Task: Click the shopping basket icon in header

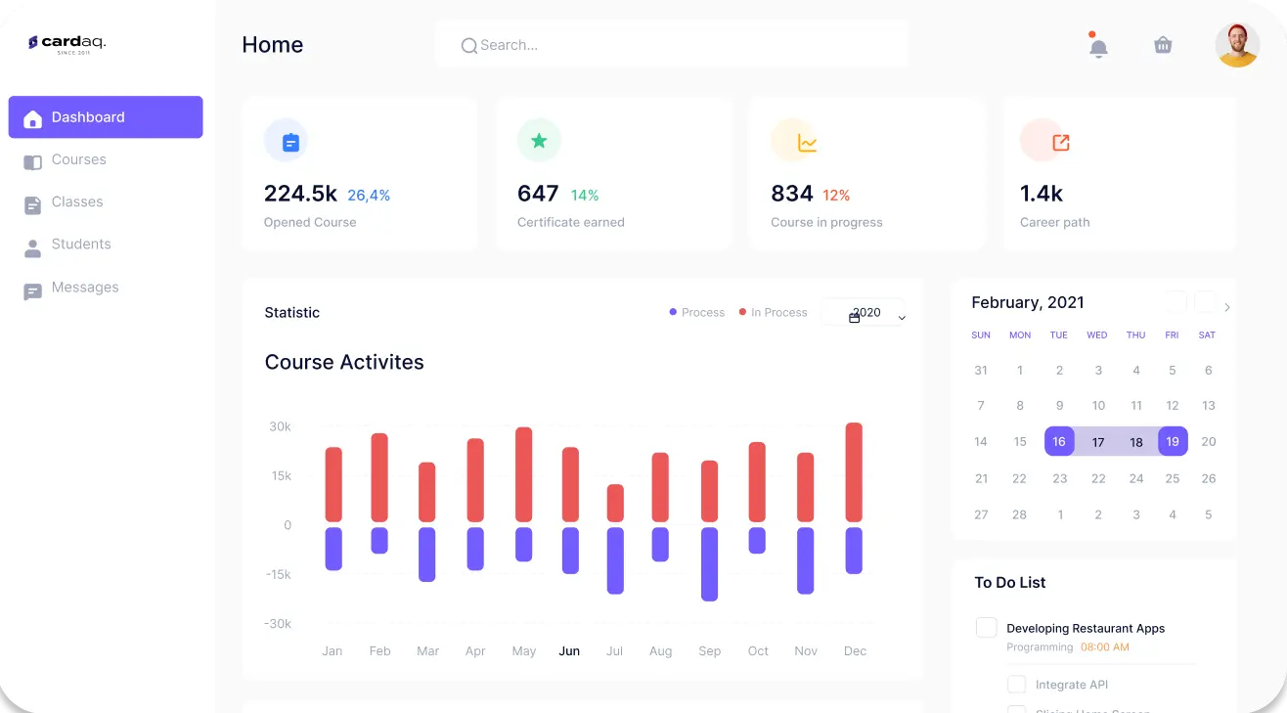Action: coord(1163,45)
